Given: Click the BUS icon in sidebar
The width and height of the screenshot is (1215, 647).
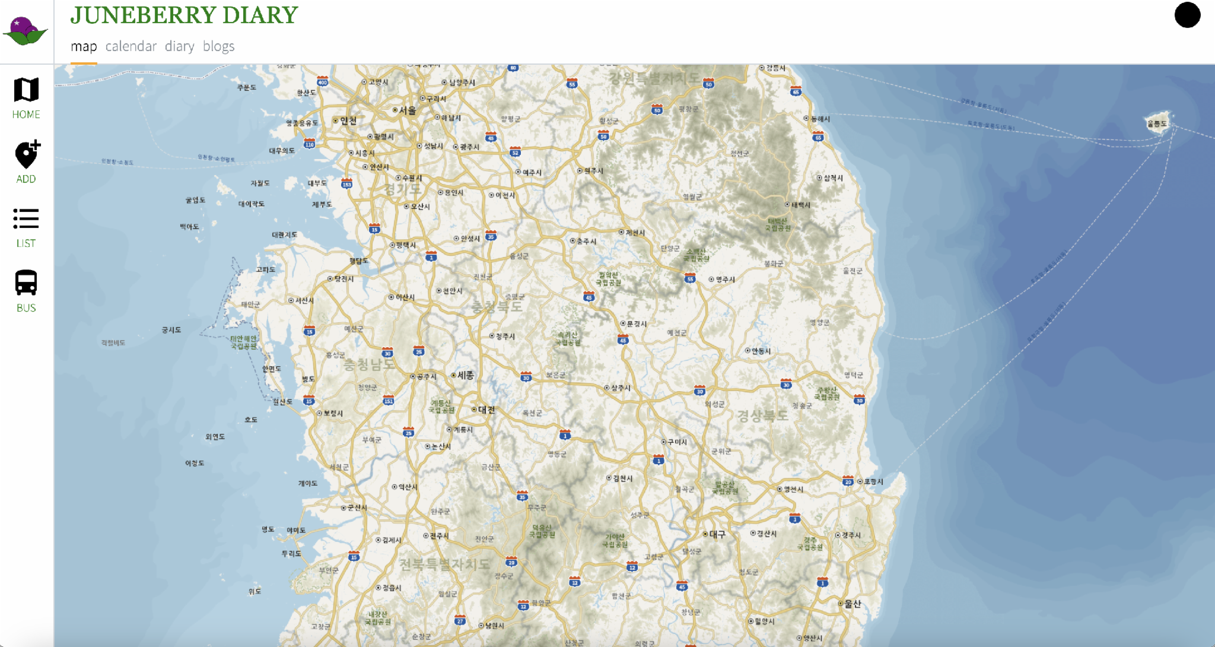Looking at the screenshot, I should pos(26,283).
